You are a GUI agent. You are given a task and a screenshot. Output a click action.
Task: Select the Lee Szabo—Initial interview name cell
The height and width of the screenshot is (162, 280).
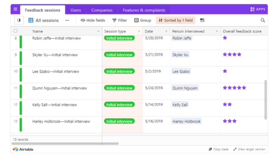(56, 71)
